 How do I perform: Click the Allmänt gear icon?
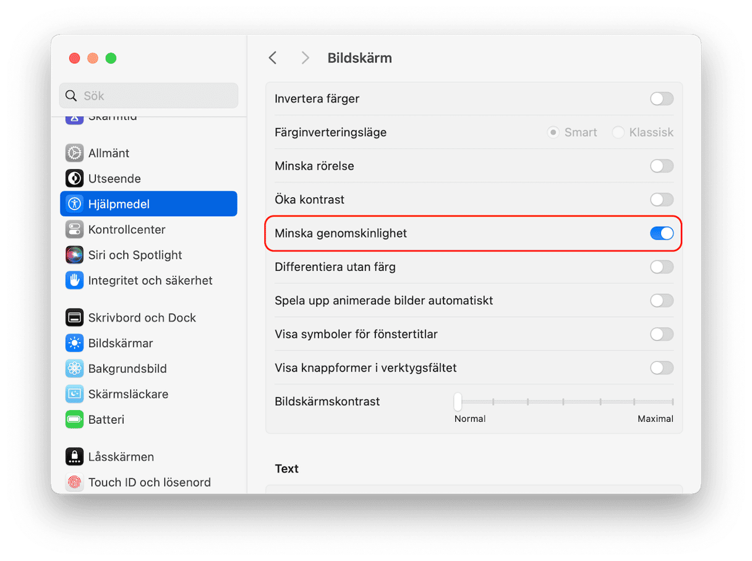tap(74, 153)
